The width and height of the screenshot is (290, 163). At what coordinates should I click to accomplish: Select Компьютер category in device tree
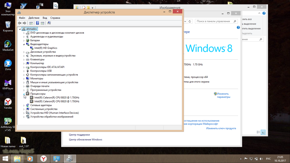pyautogui.click(x=37, y=63)
